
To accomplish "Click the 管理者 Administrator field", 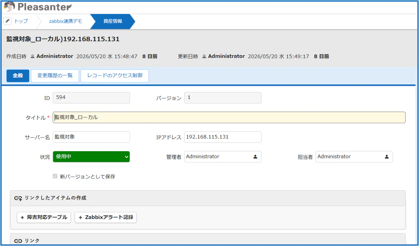I will pyautogui.click(x=223, y=156).
